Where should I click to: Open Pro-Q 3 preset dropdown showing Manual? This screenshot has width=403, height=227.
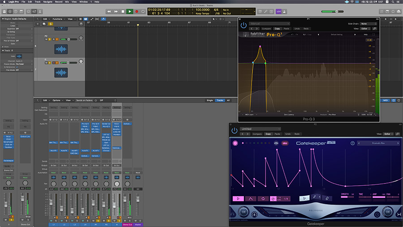[269, 23]
